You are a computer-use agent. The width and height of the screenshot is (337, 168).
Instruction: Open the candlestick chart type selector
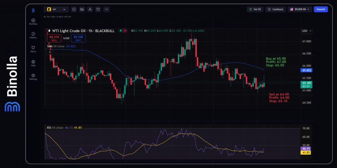[82, 10]
